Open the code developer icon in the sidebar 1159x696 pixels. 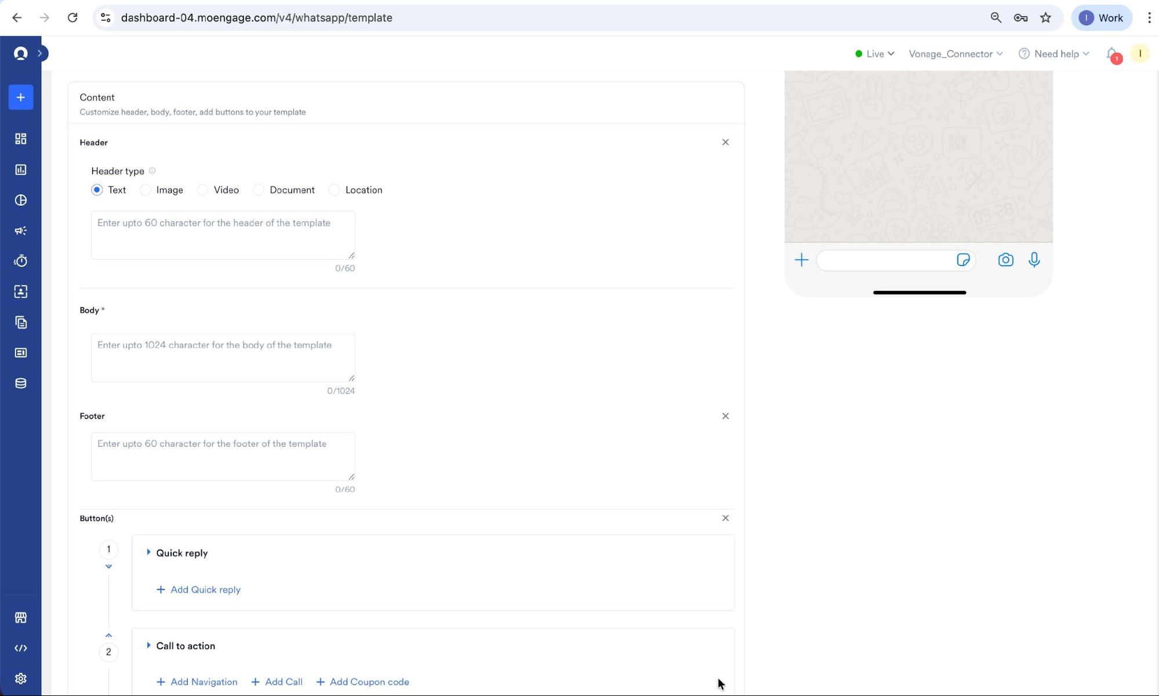tap(21, 648)
